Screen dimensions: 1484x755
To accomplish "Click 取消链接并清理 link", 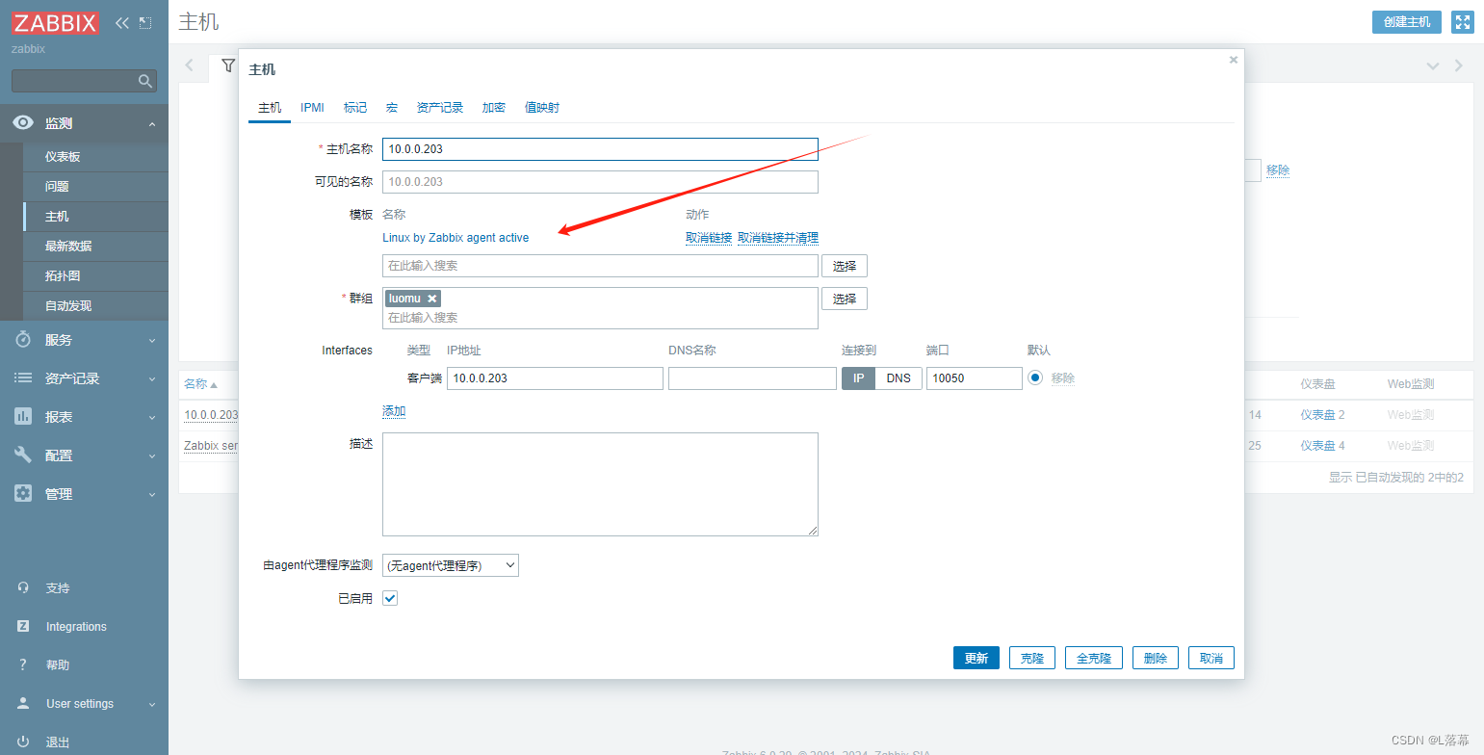I will (778, 238).
